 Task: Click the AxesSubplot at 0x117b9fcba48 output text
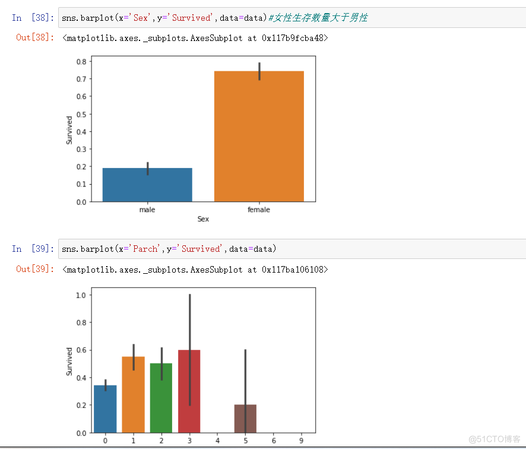click(x=195, y=38)
